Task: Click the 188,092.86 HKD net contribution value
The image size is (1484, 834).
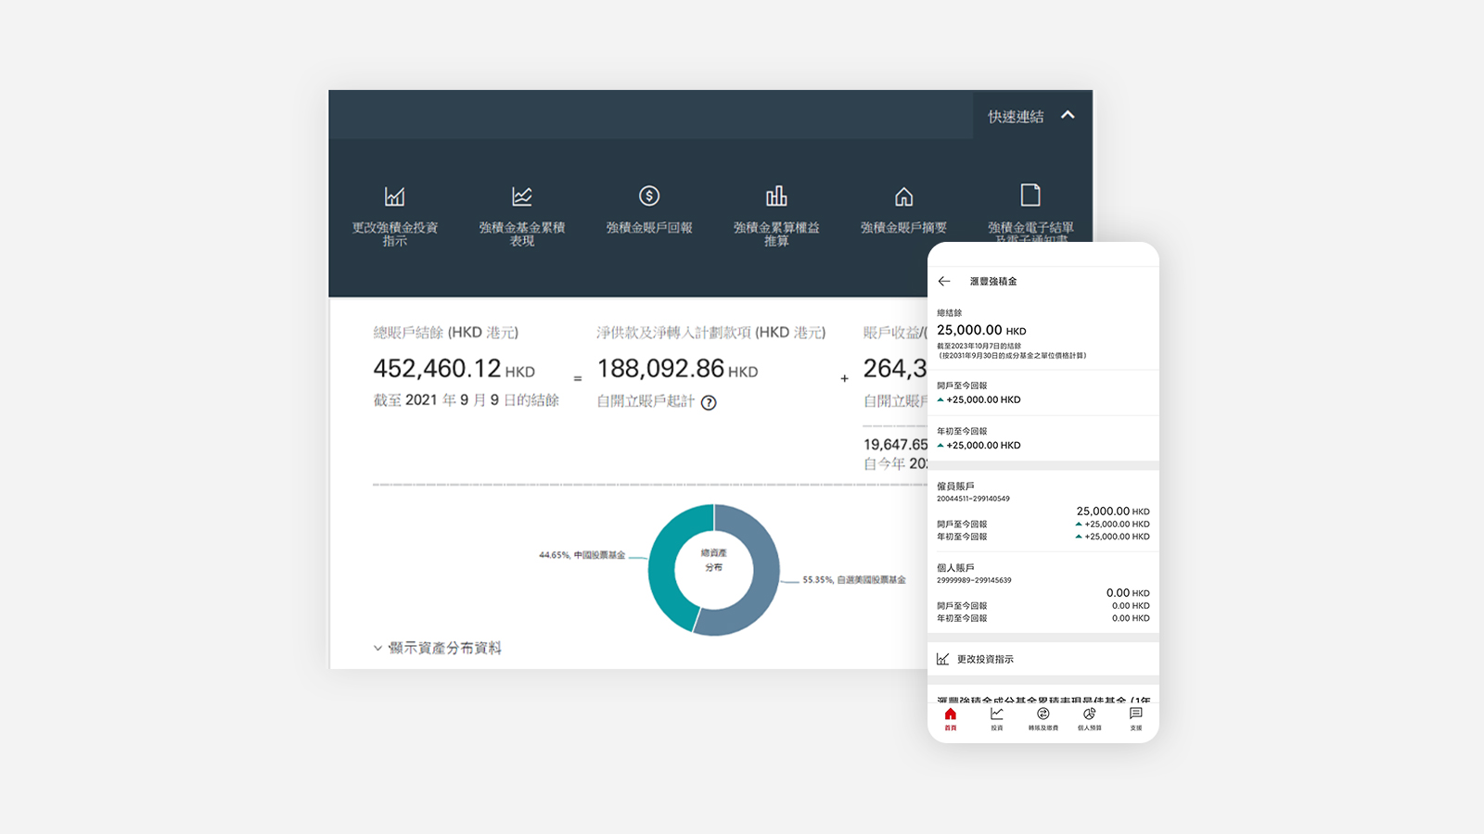Action: click(678, 369)
